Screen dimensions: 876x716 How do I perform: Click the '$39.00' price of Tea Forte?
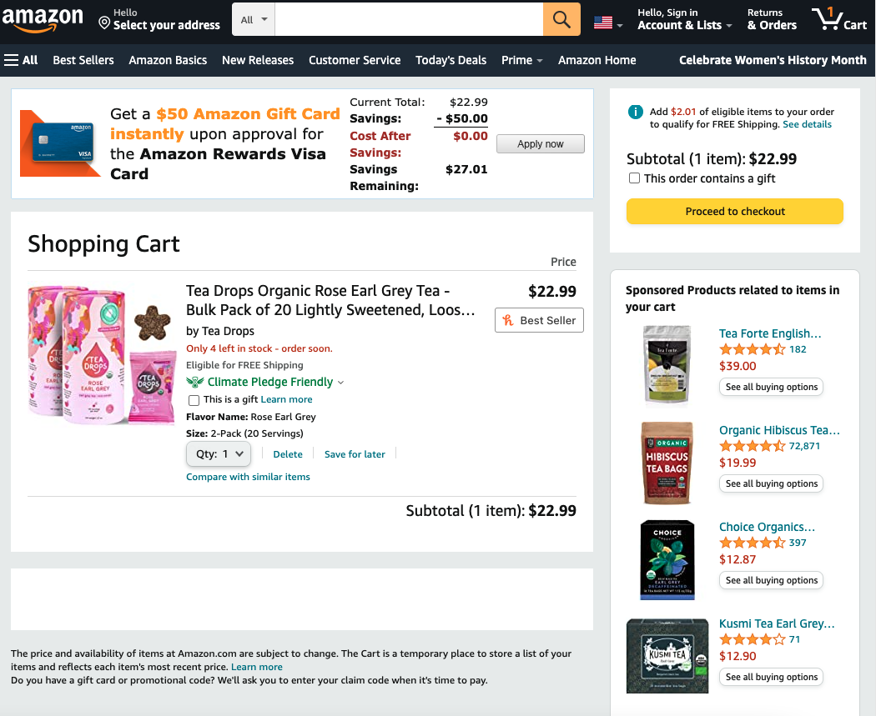click(738, 366)
